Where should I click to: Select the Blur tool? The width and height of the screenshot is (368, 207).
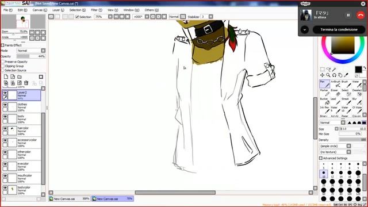(357, 101)
